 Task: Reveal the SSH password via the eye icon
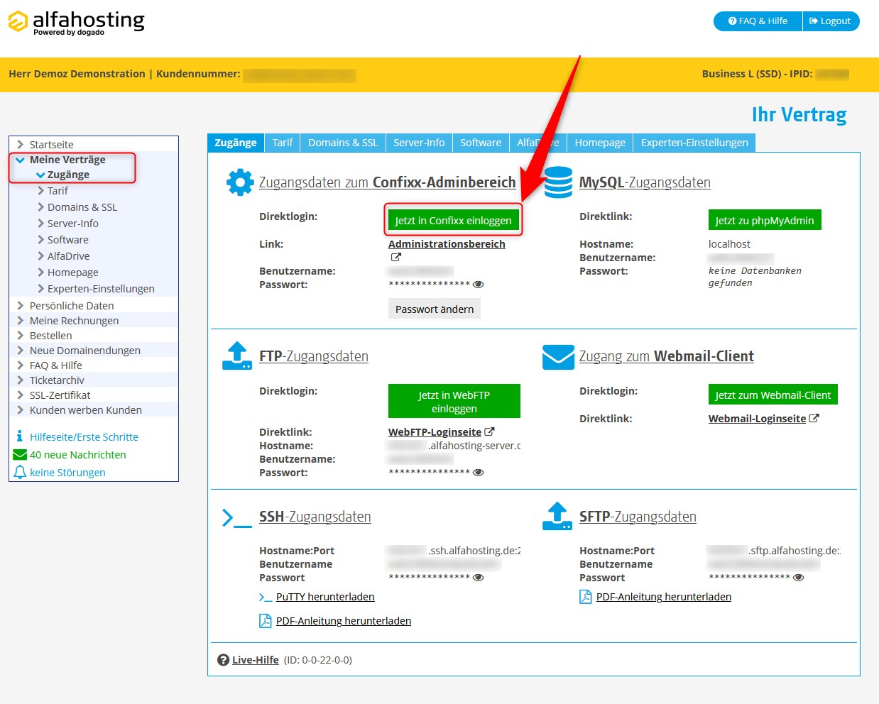[x=479, y=578]
